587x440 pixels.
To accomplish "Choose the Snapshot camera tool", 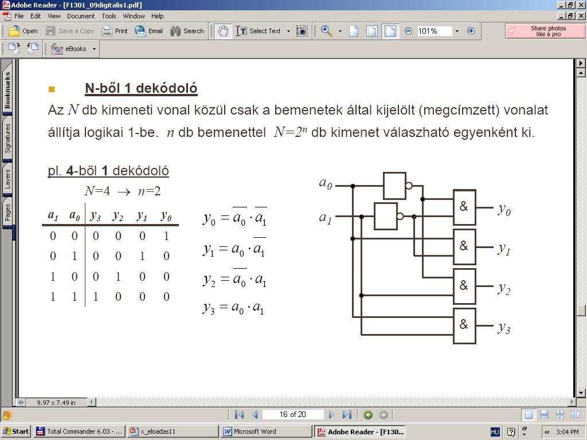I will (302, 31).
